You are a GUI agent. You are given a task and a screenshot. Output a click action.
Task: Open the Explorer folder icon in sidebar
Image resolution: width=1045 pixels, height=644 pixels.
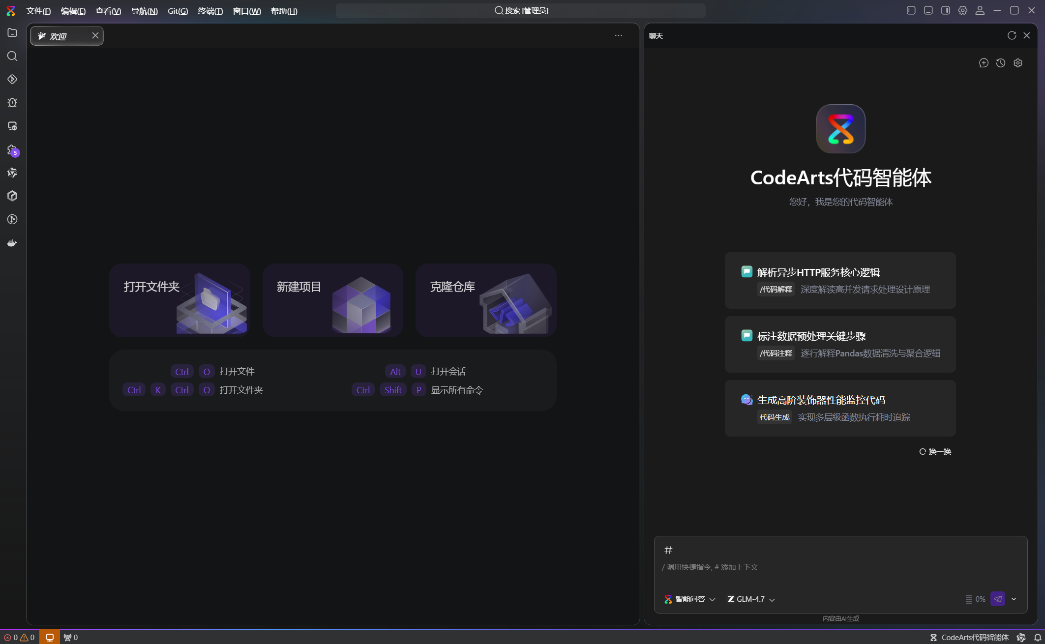[x=12, y=32]
